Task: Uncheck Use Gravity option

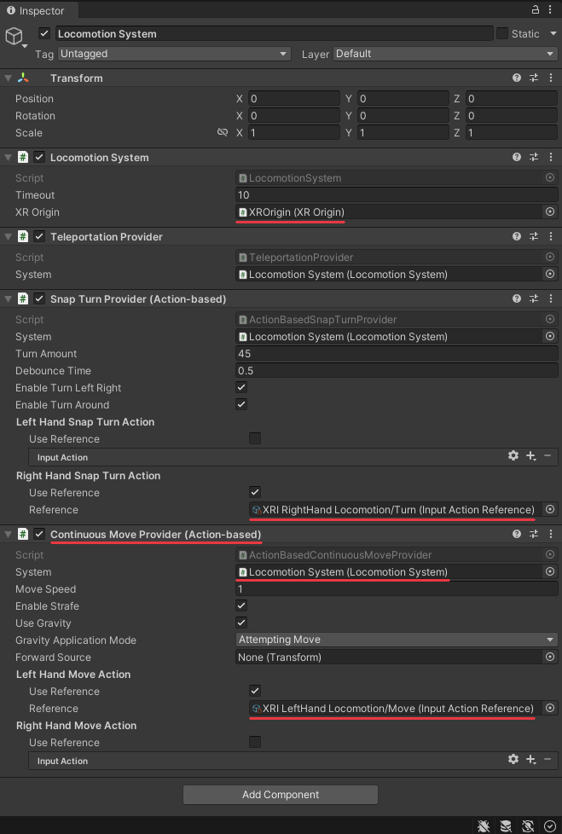Action: [x=241, y=623]
